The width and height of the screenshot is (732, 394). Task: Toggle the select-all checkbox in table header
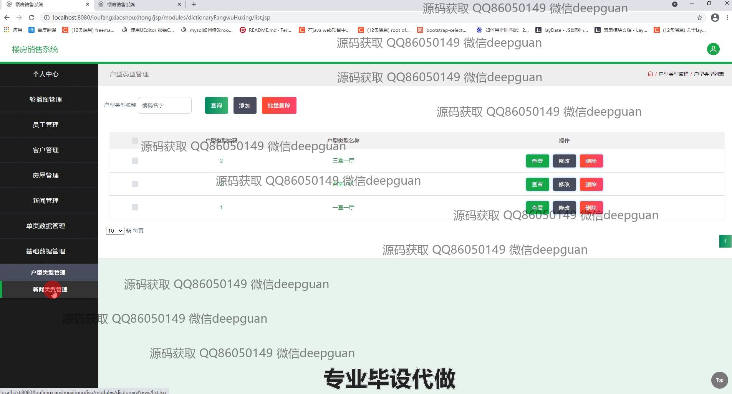coord(135,141)
